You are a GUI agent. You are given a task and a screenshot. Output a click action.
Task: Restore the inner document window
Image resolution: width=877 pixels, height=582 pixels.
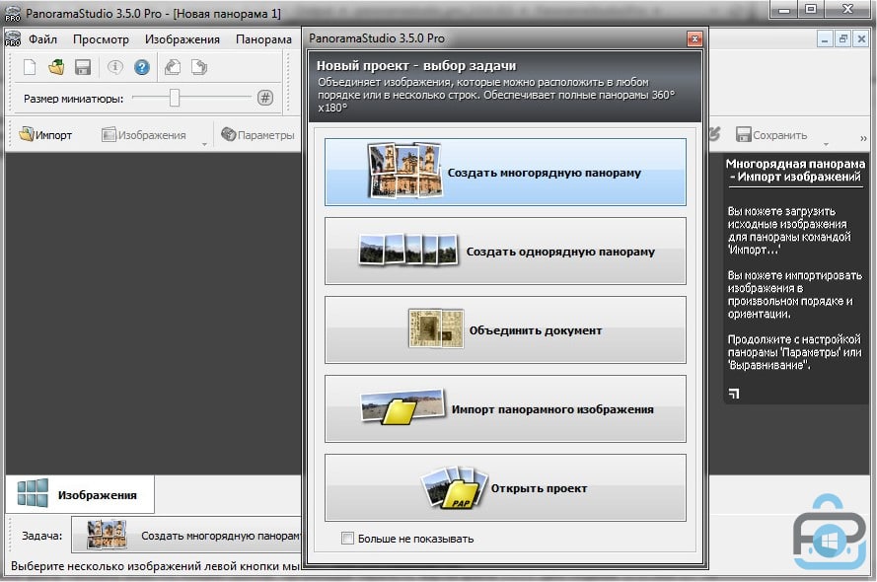pyautogui.click(x=842, y=39)
